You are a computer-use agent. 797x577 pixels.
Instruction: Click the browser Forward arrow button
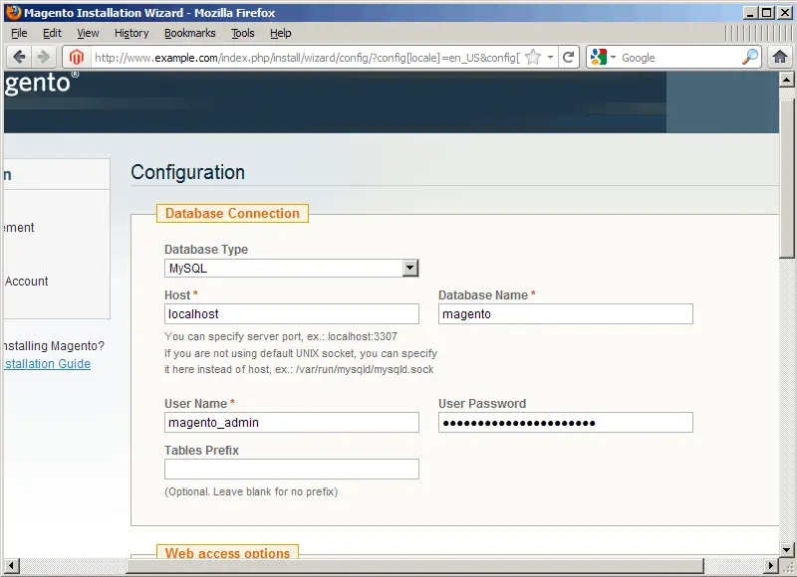[x=44, y=57]
